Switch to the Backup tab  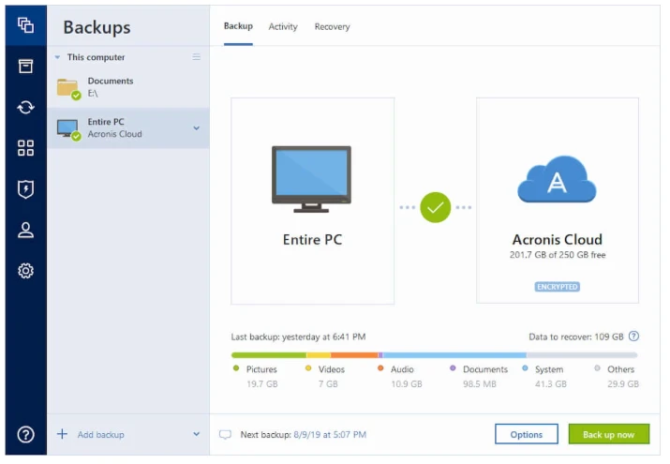click(238, 26)
